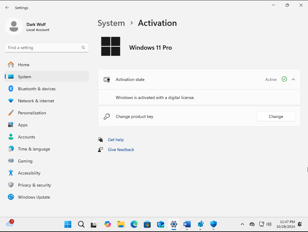The width and height of the screenshot is (308, 232).
Task: Click the Change product key button
Action: coord(276,116)
